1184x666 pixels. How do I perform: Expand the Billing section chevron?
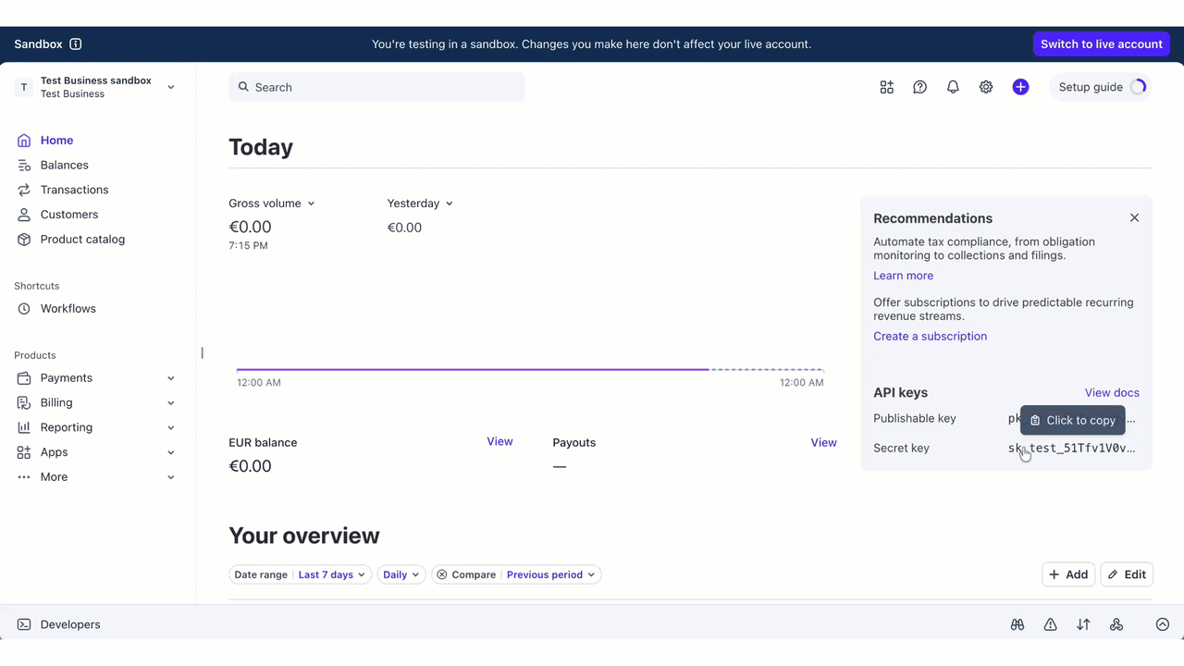[170, 402]
